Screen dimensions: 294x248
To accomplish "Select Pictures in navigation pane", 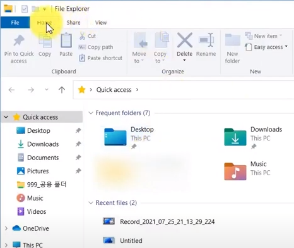I will [x=38, y=171].
